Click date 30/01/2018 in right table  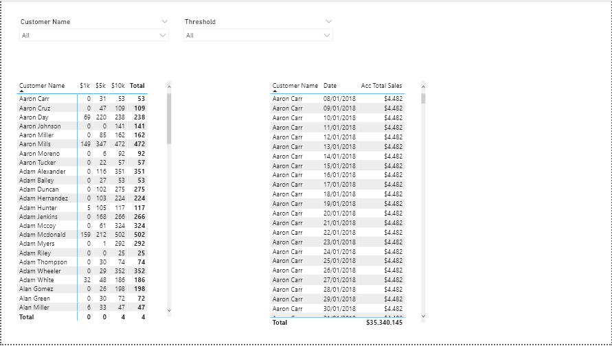339,309
